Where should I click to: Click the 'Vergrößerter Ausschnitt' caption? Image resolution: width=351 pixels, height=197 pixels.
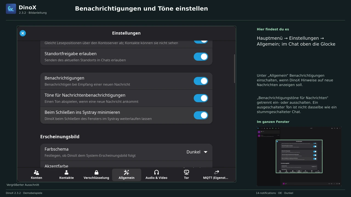23,185
